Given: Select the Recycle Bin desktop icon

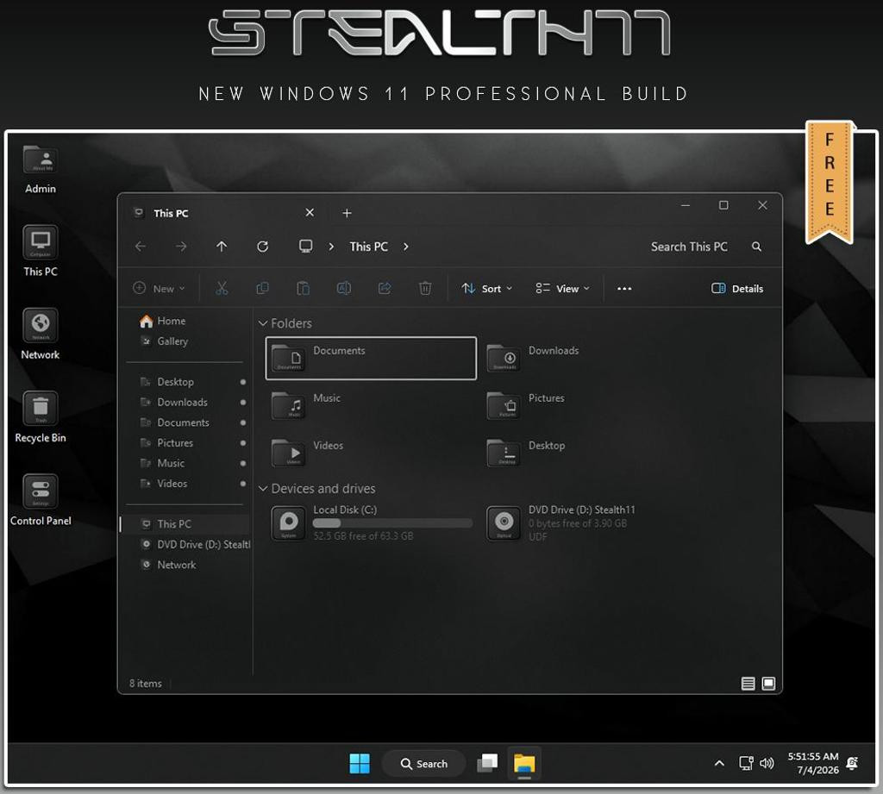Looking at the screenshot, I should pyautogui.click(x=40, y=417).
